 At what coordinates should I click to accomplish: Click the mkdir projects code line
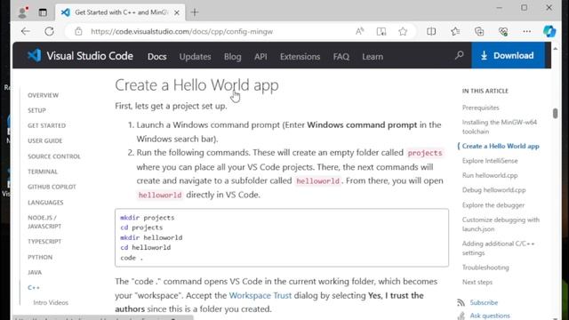(148, 218)
